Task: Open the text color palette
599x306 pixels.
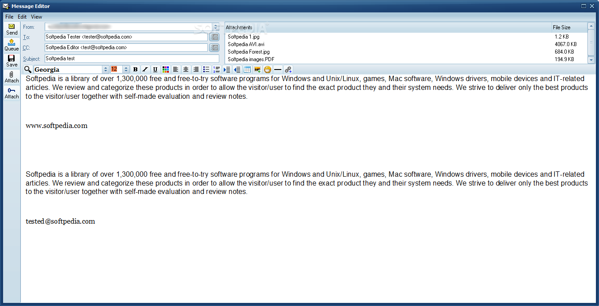Action: (166, 70)
